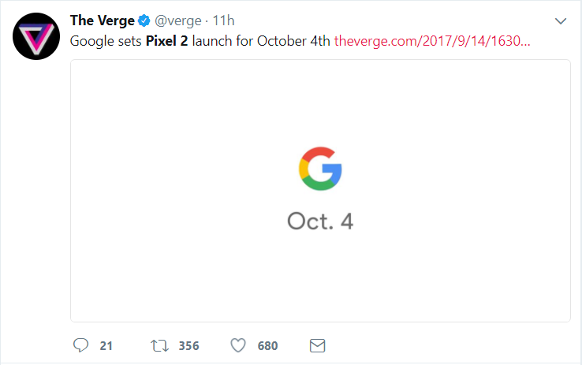Click The Verge profile avatar
582x365 pixels.
click(35, 35)
